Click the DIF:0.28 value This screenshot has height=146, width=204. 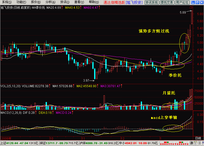tap(29, 113)
